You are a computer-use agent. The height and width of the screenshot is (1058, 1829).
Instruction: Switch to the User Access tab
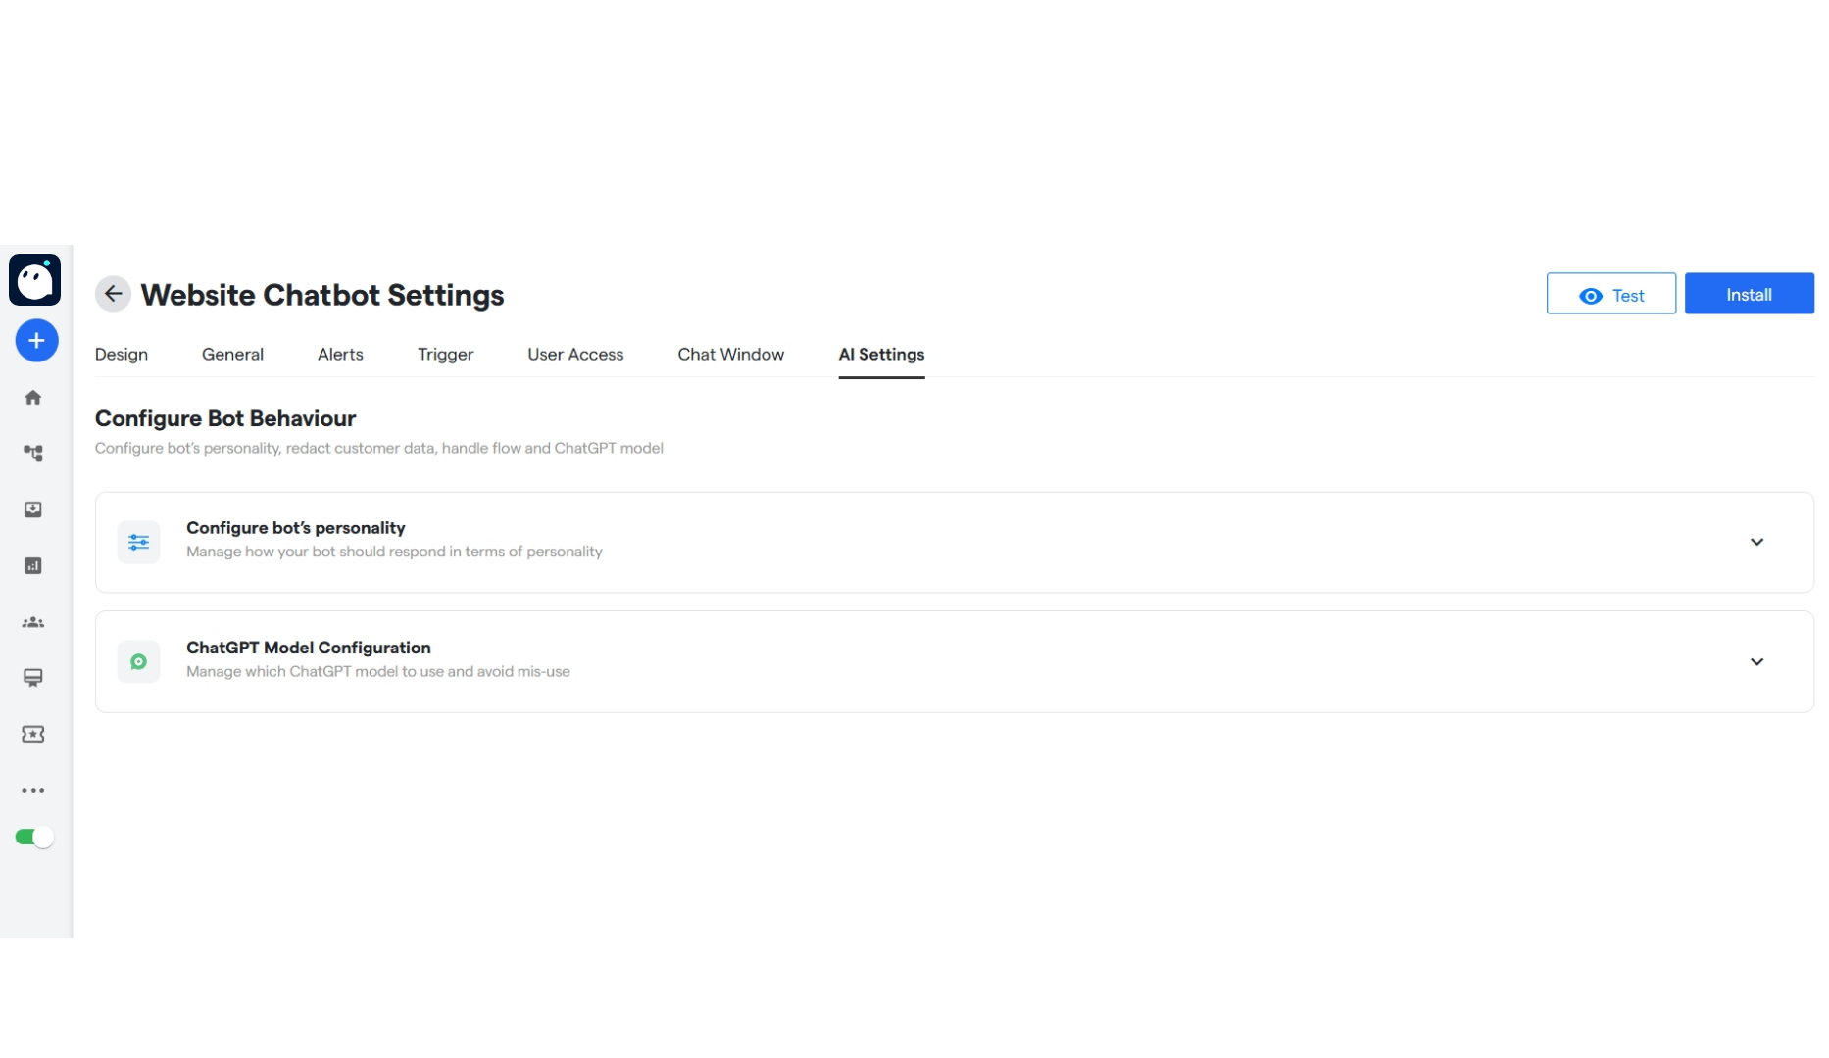[x=575, y=355]
